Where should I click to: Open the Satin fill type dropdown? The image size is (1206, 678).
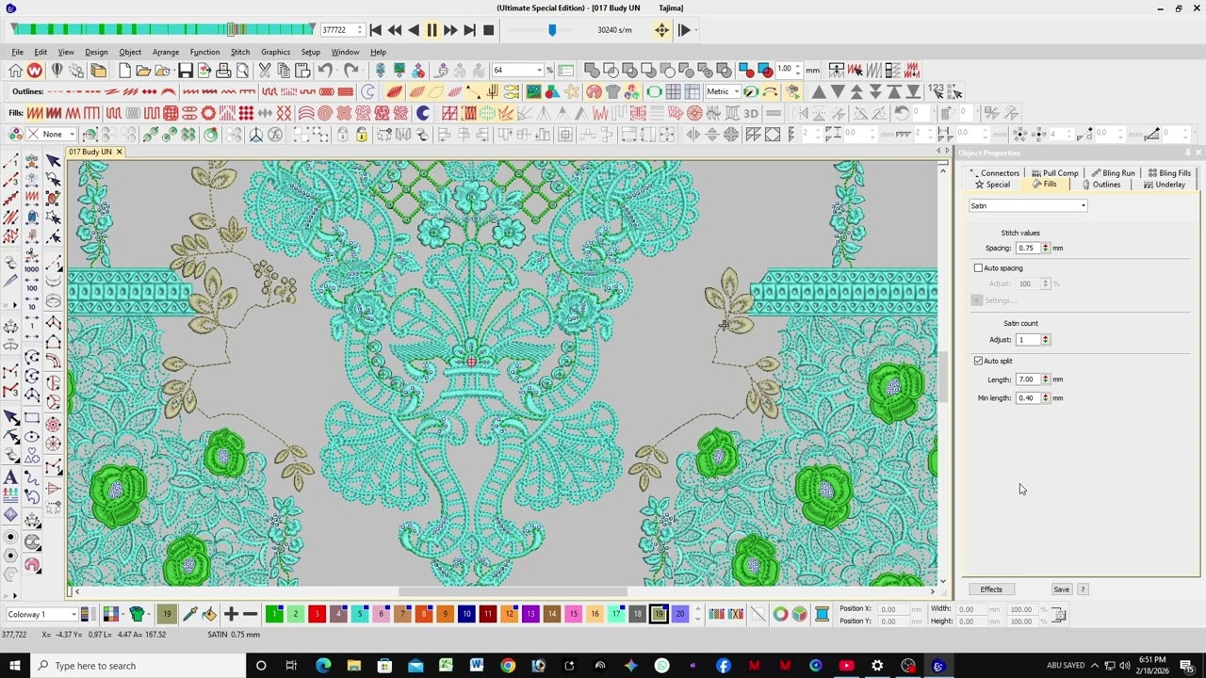tap(1028, 206)
